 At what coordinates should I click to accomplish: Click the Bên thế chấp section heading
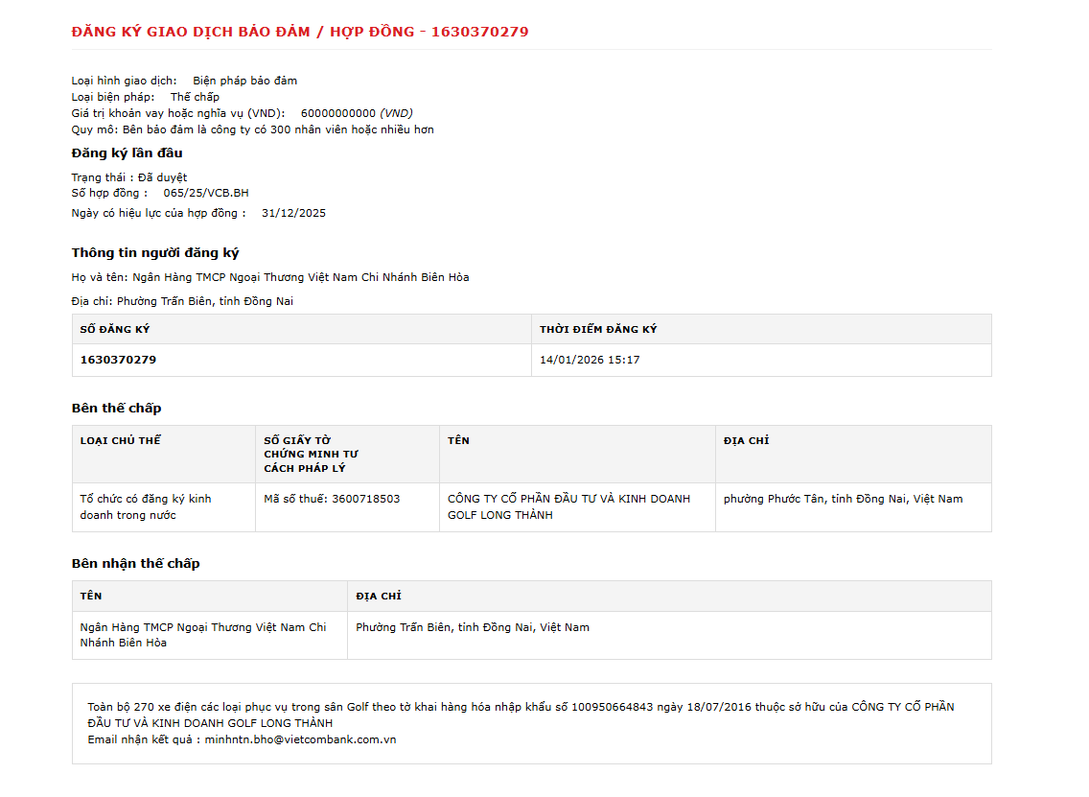point(117,408)
